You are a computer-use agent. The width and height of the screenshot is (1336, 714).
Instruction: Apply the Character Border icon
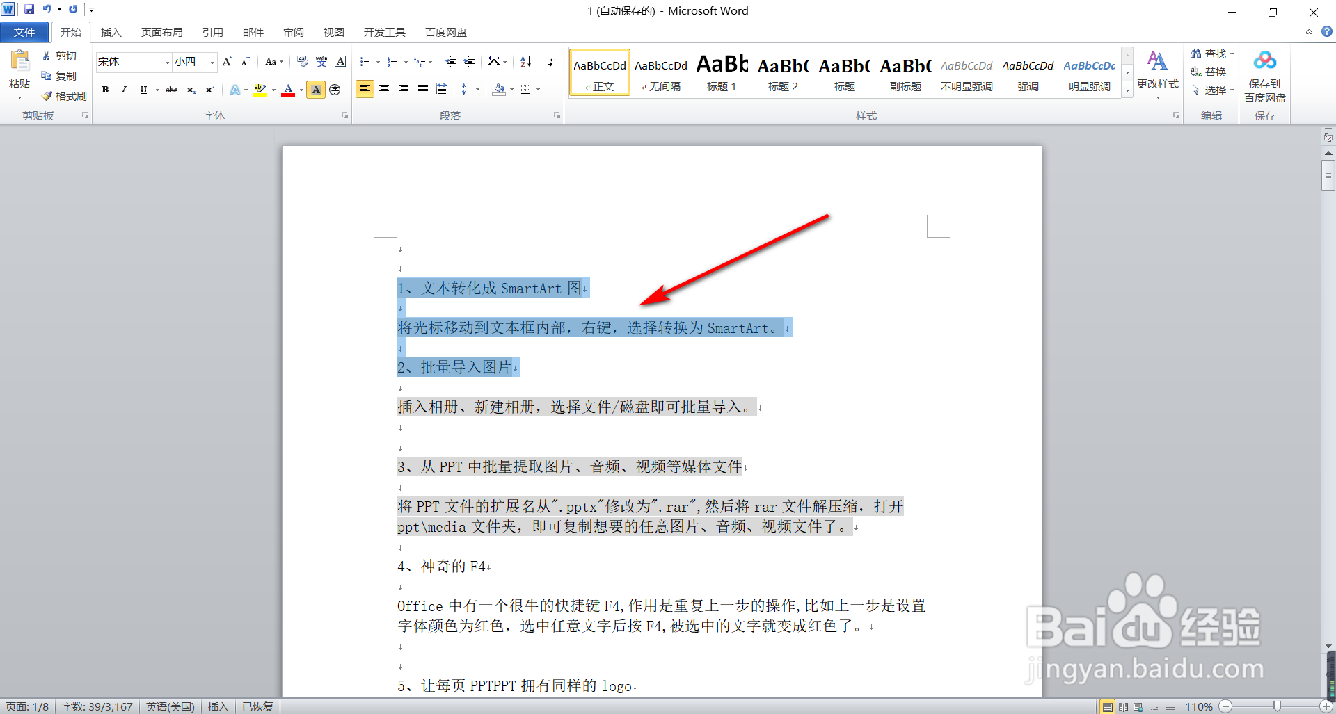[x=341, y=61]
